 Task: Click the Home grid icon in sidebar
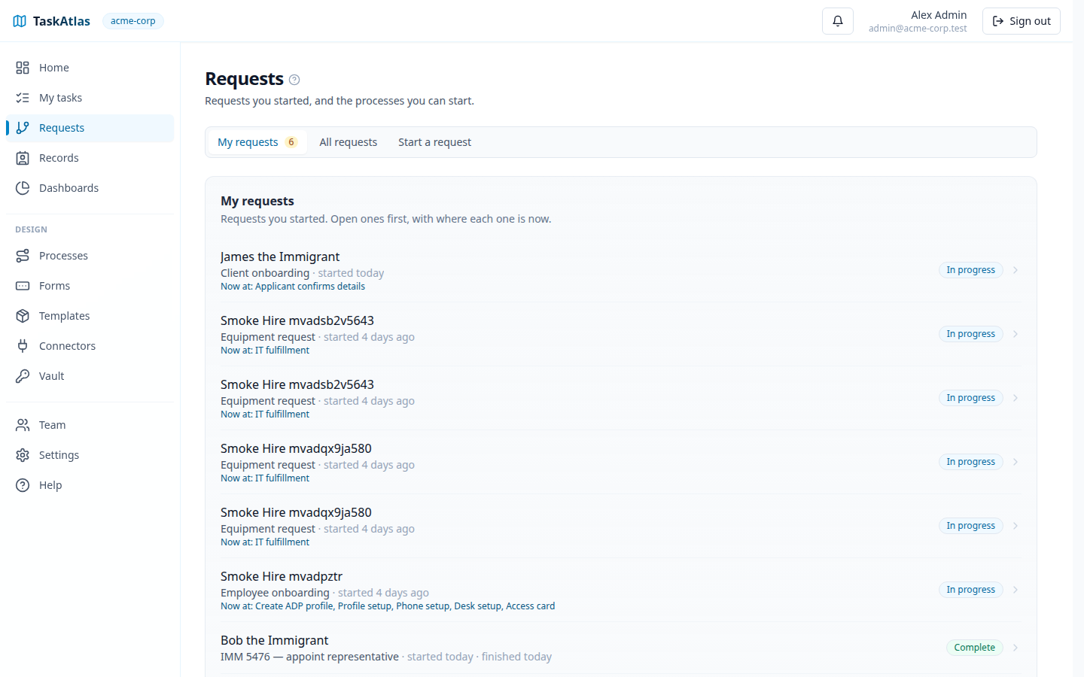[23, 68]
